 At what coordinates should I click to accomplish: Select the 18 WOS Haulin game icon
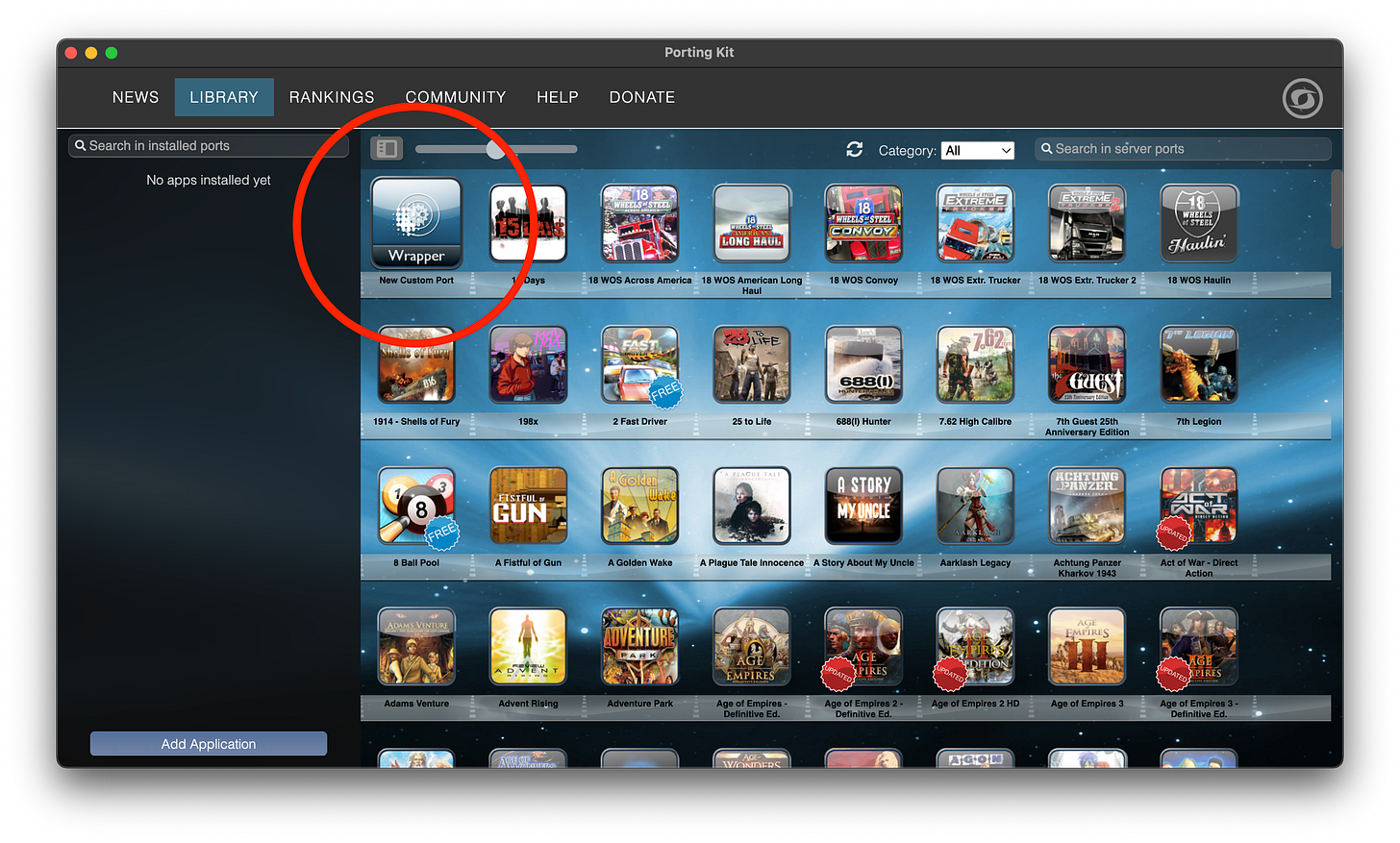[x=1199, y=223]
